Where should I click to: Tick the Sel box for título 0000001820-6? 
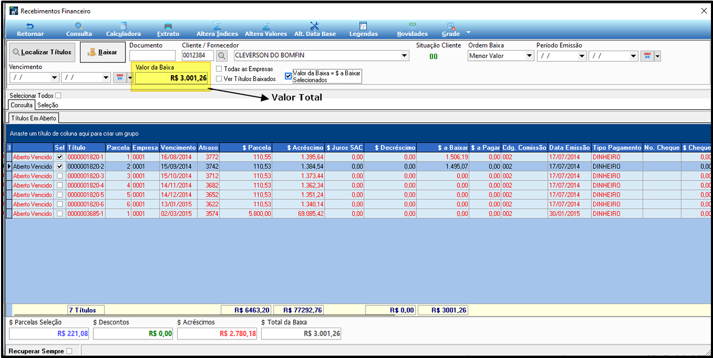pyautogui.click(x=60, y=204)
